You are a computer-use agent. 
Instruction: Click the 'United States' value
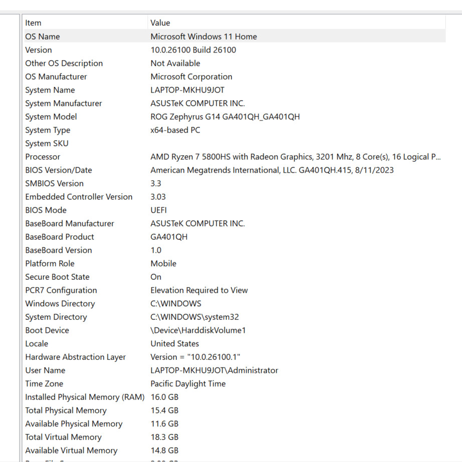tap(175, 343)
